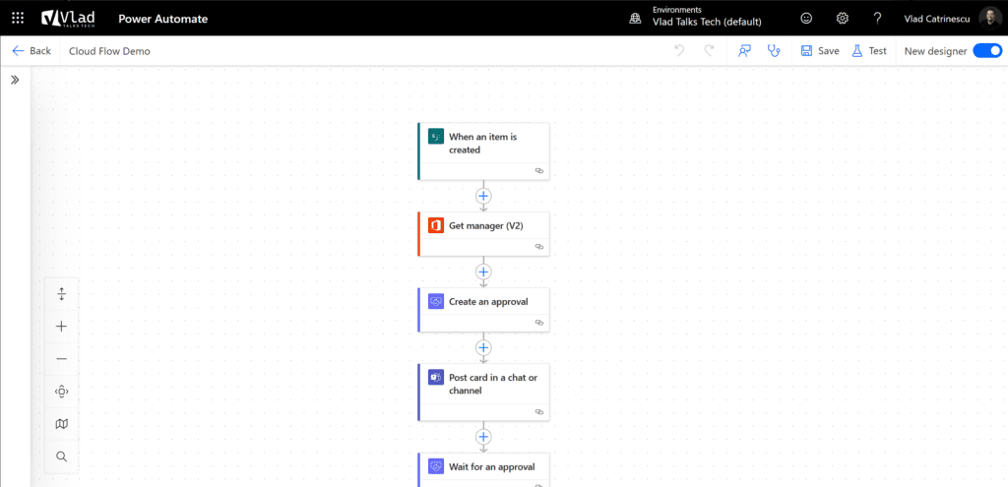Collapse or expand all actions on canvas
This screenshot has width=1008, height=487.
pyautogui.click(x=62, y=293)
